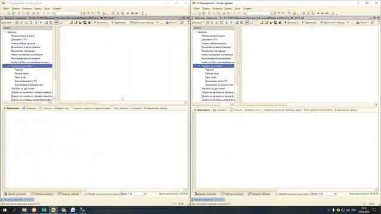
Task: Collapse Таймаут на упр блок node, right tree
Action: coord(199,66)
